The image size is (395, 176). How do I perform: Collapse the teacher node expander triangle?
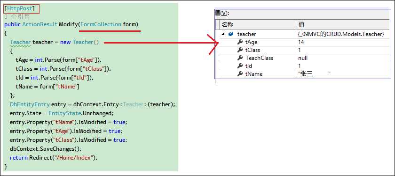(223, 34)
